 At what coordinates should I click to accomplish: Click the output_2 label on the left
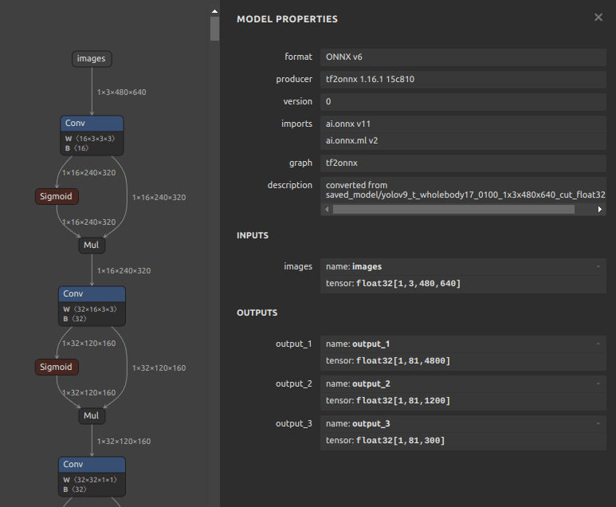[293, 383]
